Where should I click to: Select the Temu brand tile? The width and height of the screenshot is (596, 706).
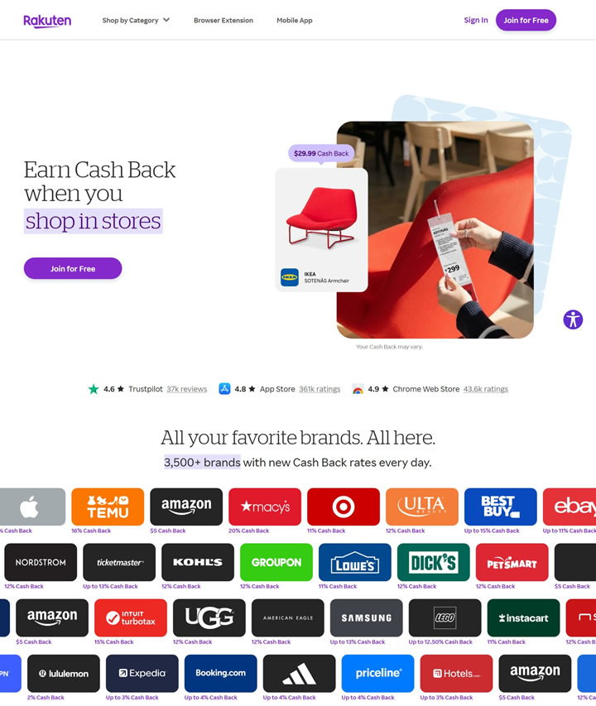click(x=108, y=507)
